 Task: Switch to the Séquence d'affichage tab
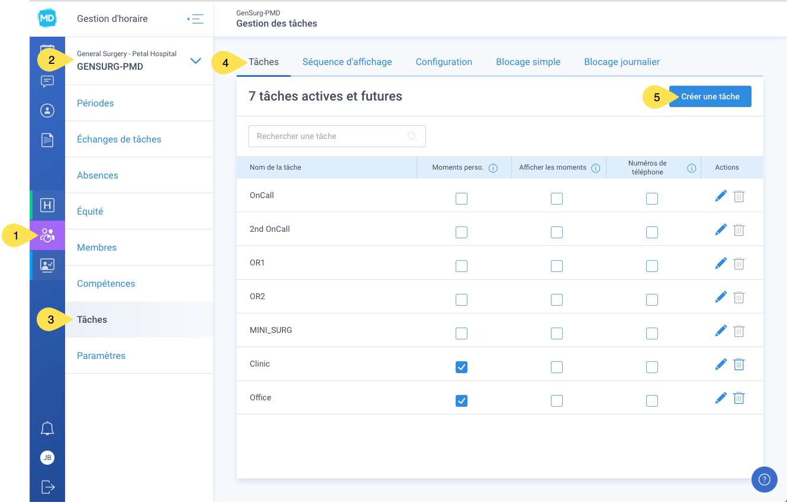[347, 61]
